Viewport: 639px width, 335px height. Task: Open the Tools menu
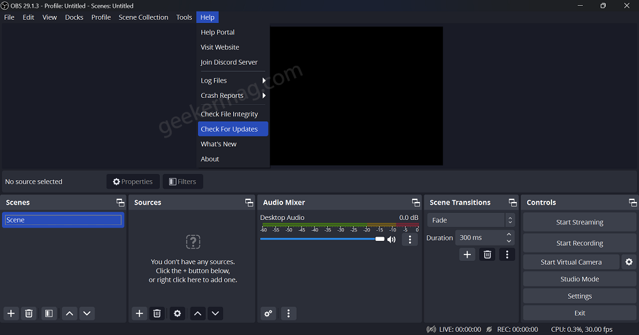[x=184, y=17]
